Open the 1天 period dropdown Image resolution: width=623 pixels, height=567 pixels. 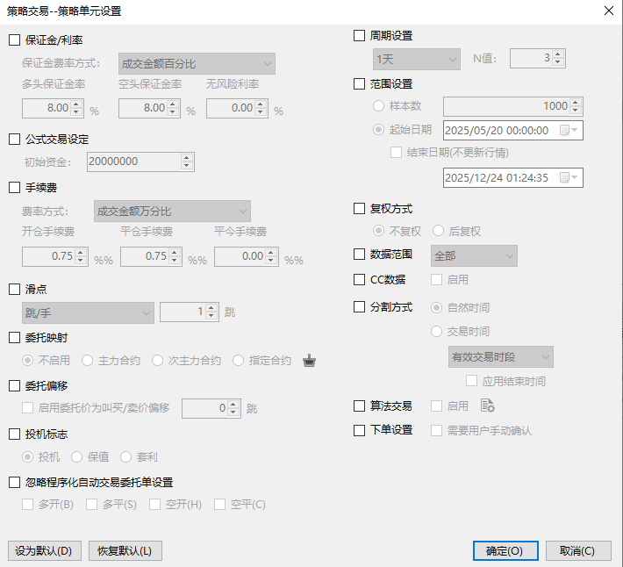pyautogui.click(x=416, y=60)
